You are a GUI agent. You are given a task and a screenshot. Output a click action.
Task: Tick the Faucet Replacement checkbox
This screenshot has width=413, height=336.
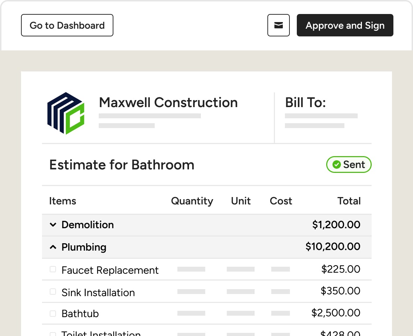pyautogui.click(x=53, y=269)
